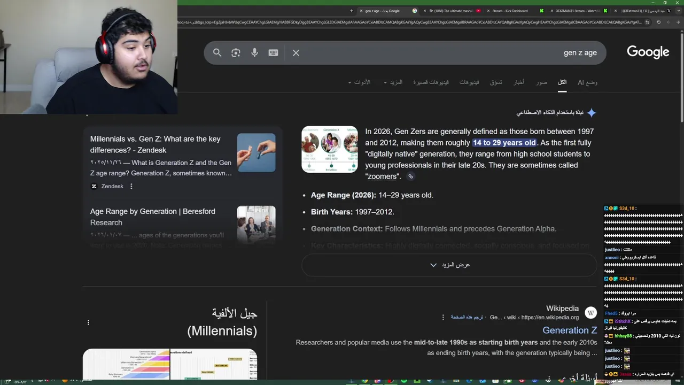Click the جيل الألفية (Millennials) heading

pyautogui.click(x=222, y=322)
